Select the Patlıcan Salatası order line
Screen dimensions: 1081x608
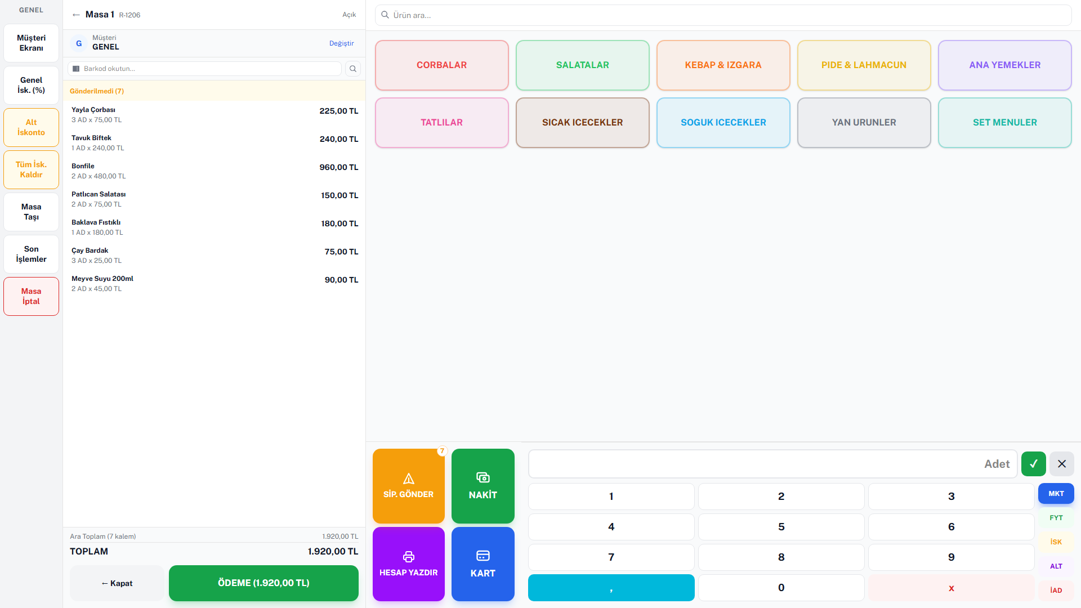tap(214, 199)
